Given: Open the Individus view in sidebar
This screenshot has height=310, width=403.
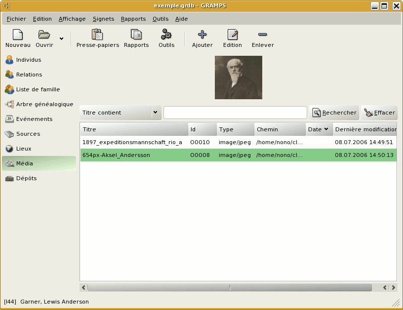Looking at the screenshot, I should tap(29, 60).
